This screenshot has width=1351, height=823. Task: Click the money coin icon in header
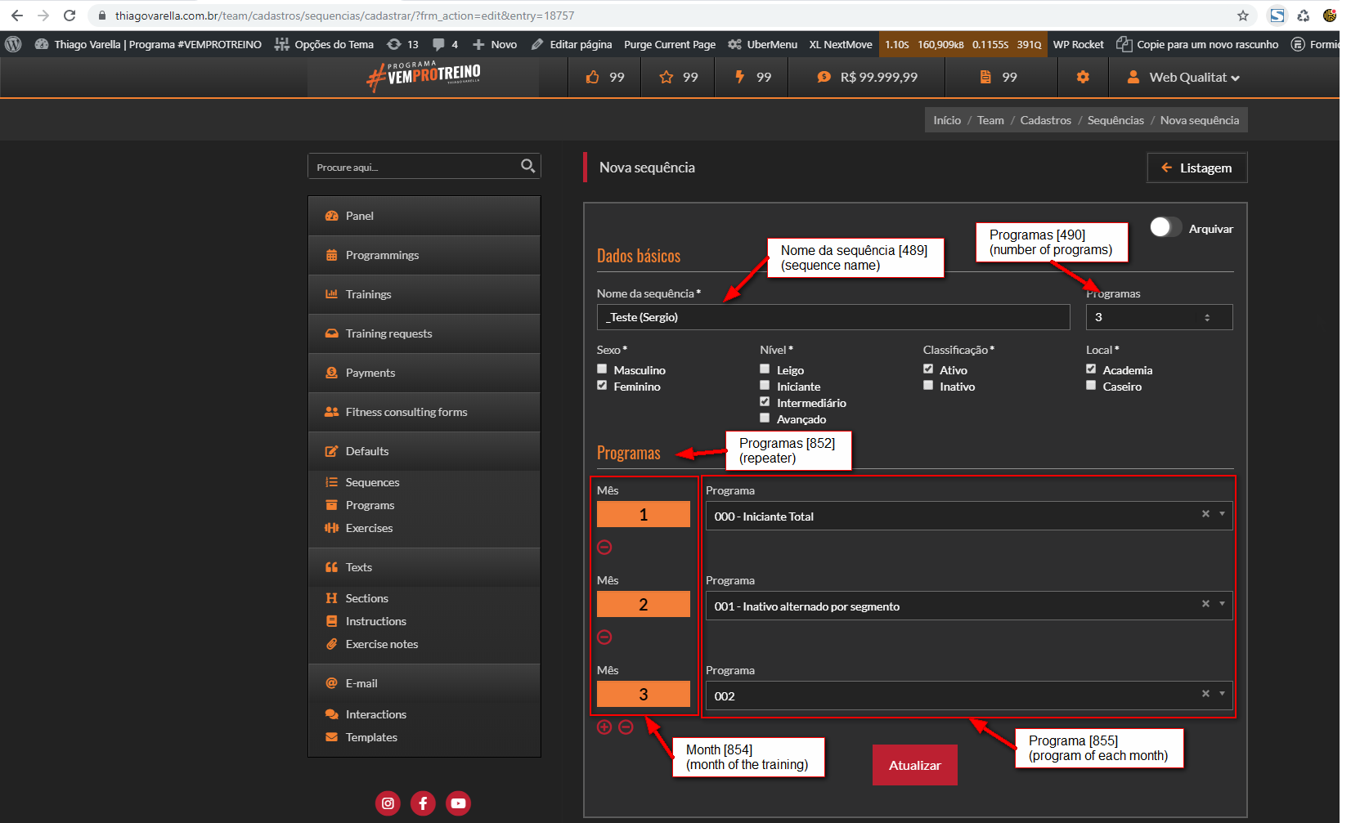[x=824, y=77]
